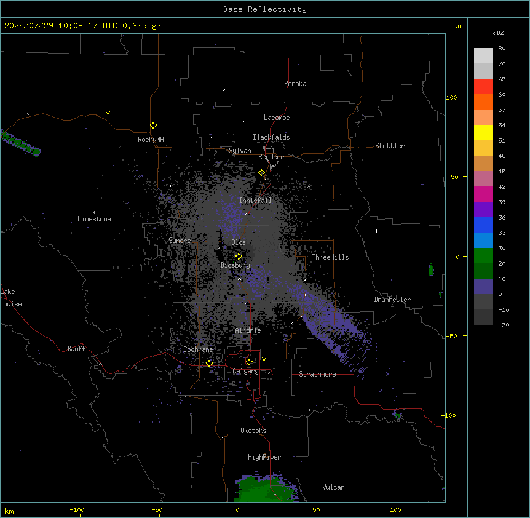Click the Vulcan label
The image size is (530, 518).
[334, 487]
